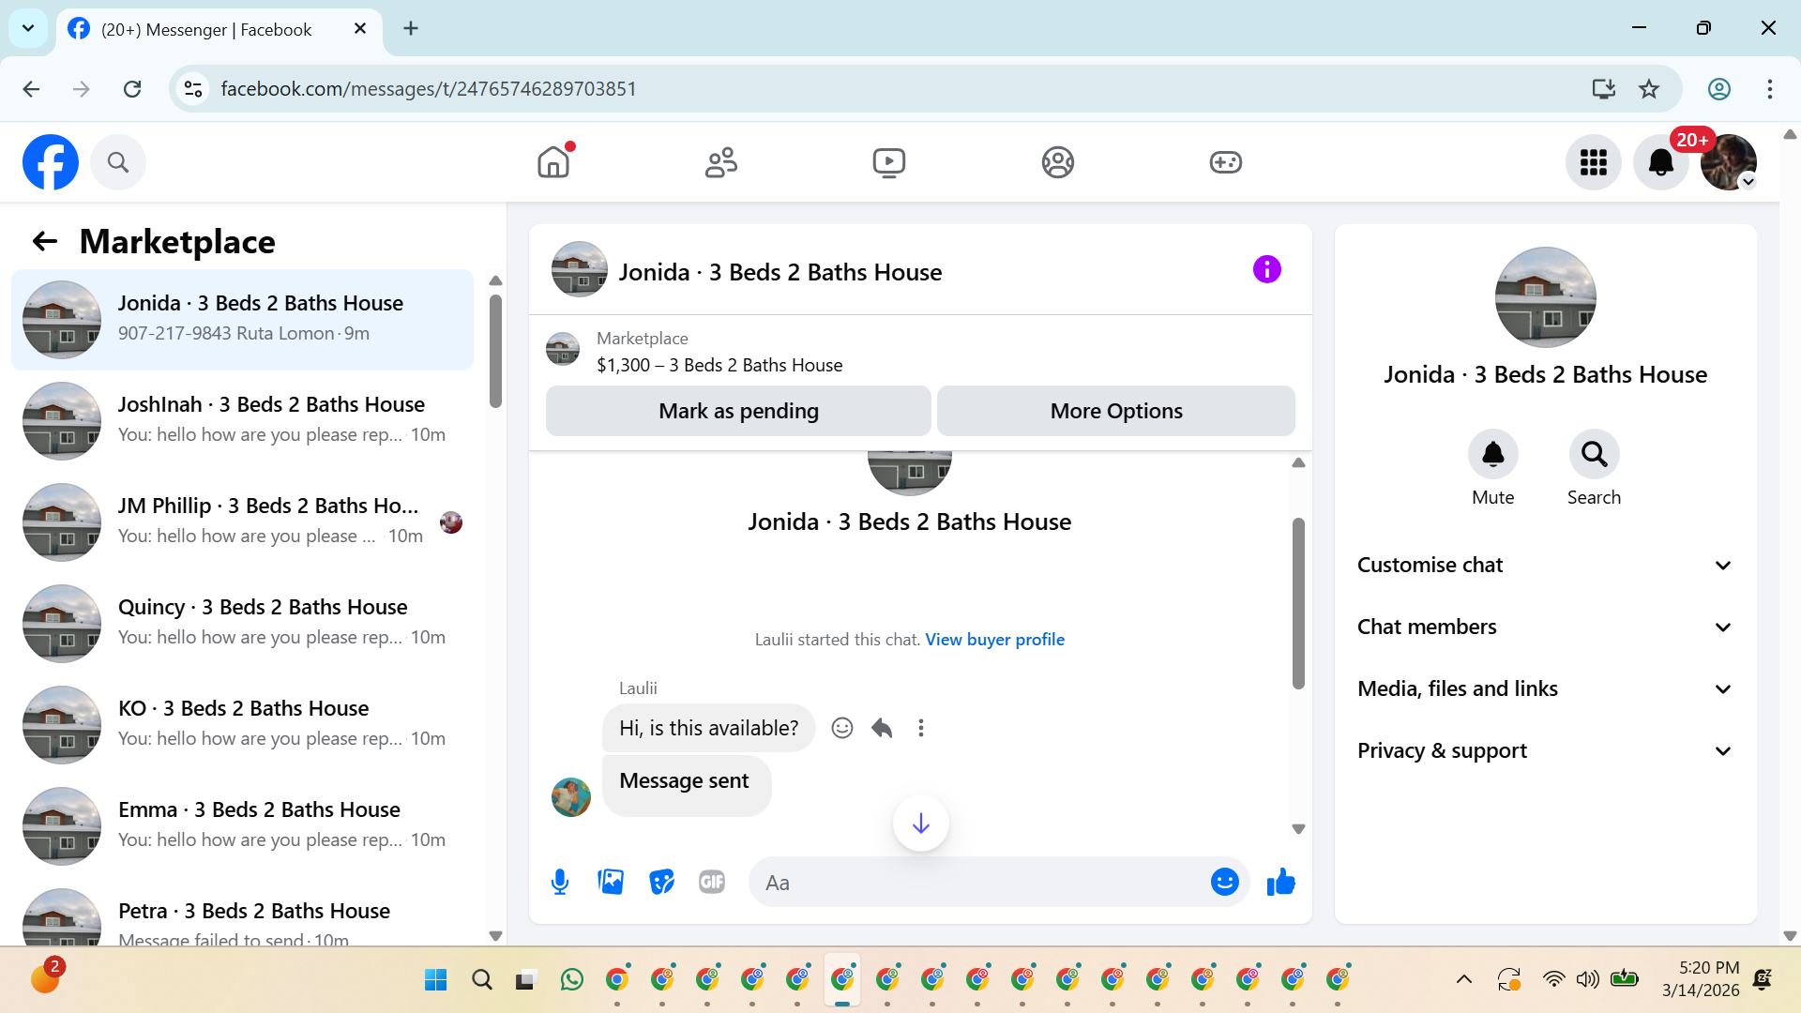Expand the Customise chat section

[x=1545, y=566]
